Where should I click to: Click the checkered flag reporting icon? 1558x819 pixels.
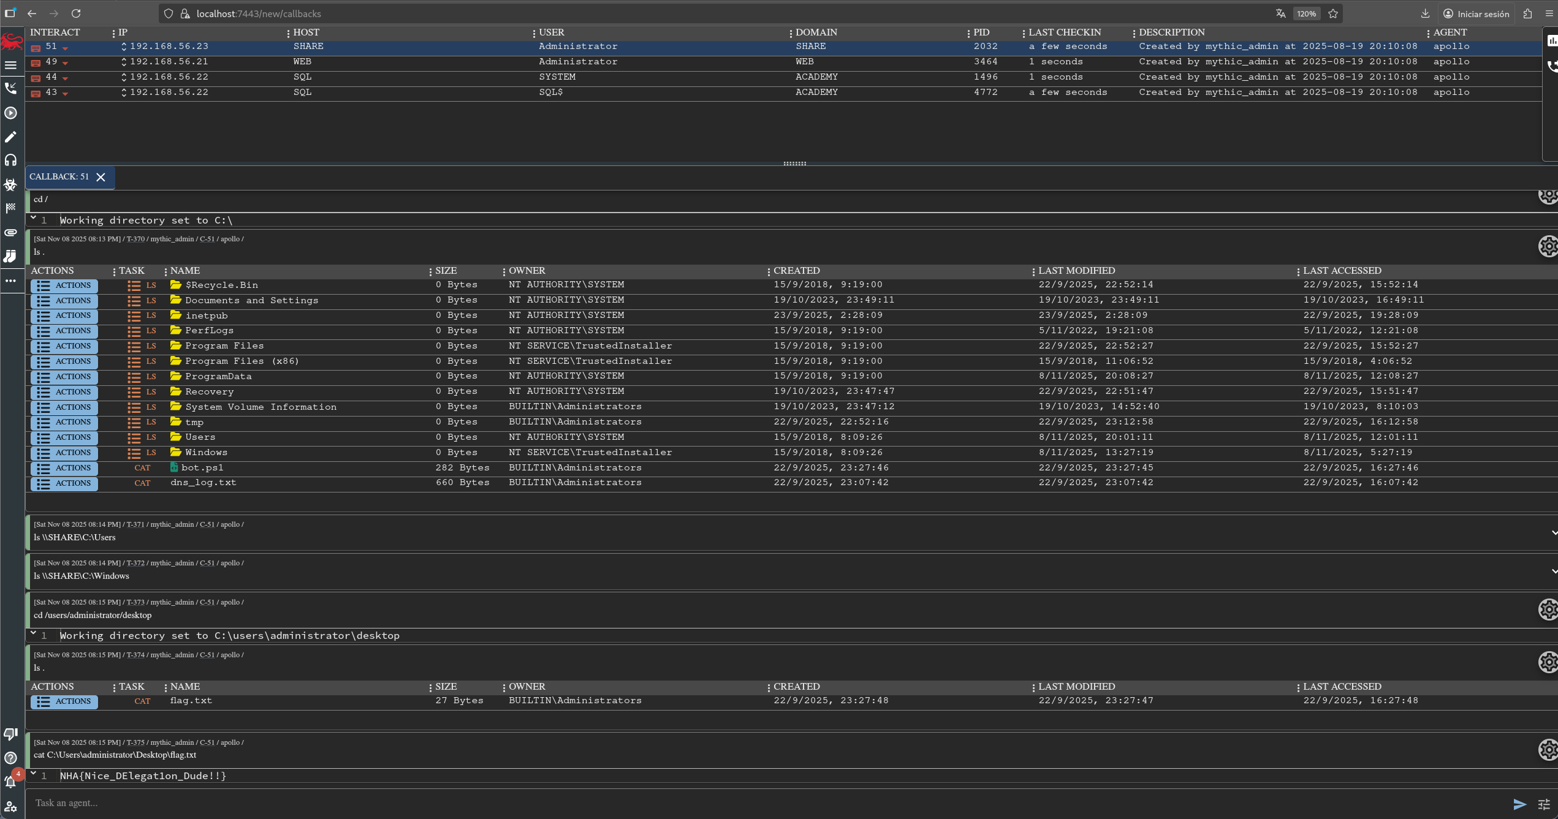click(10, 208)
